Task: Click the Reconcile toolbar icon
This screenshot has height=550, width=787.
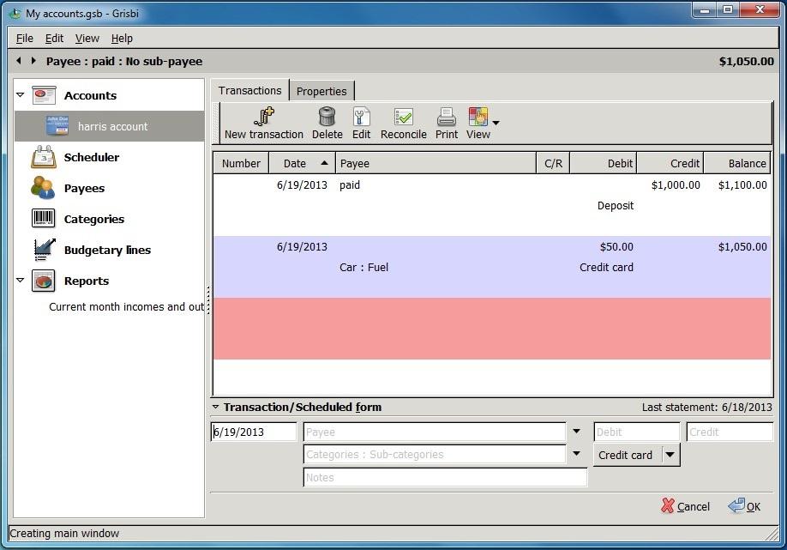Action: tap(403, 118)
